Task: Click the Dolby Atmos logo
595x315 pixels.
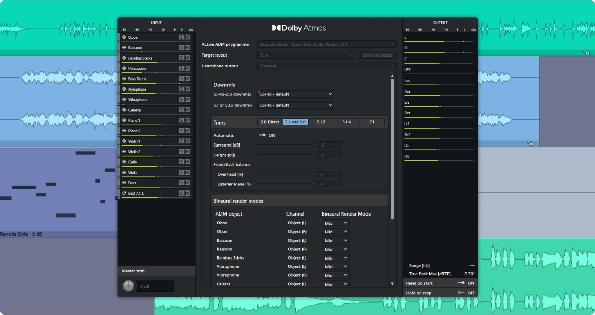Action: pos(299,28)
